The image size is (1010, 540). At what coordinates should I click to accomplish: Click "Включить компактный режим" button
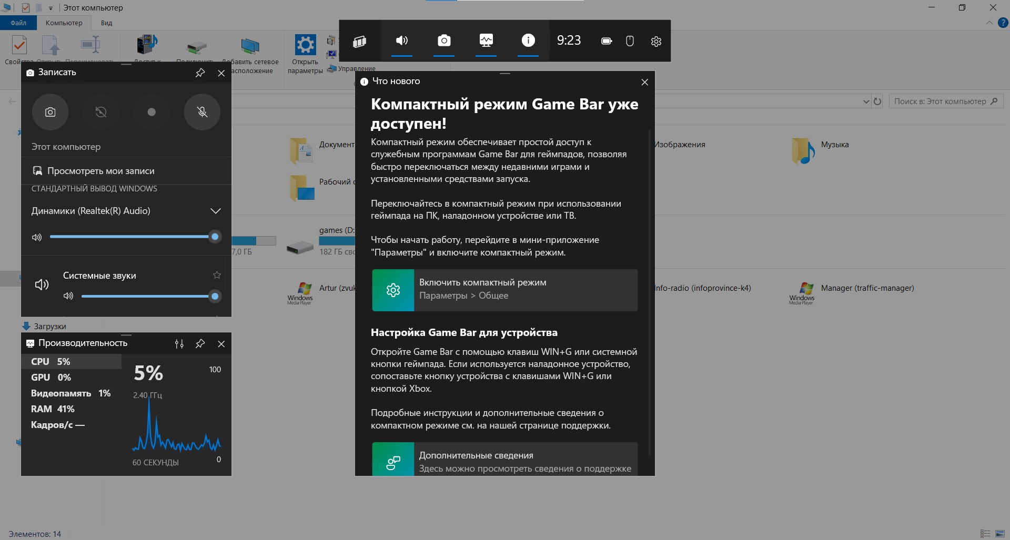tap(505, 290)
